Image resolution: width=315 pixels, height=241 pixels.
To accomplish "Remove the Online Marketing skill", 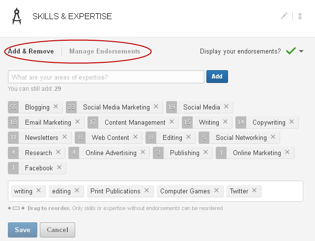I will pos(287,152).
